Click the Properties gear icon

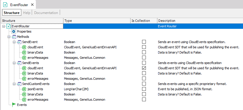[x=14, y=31]
